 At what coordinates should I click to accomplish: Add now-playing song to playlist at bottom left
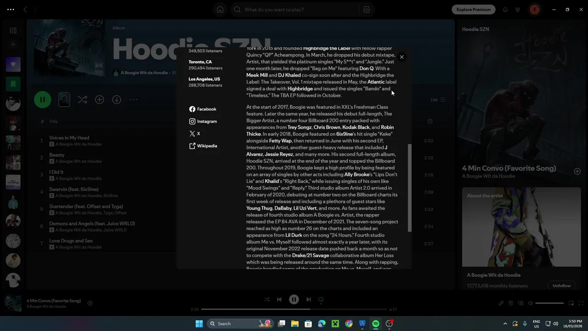coord(90,303)
